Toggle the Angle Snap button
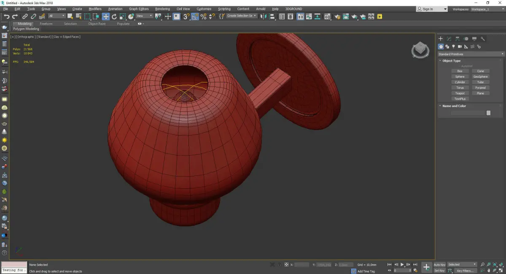Viewport: 506px width, 274px height. pyautogui.click(x=195, y=16)
